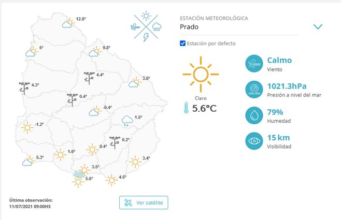Click the partly cloudy icon showing 3.8°
Screen dimensions: 341x220
tap(134, 82)
